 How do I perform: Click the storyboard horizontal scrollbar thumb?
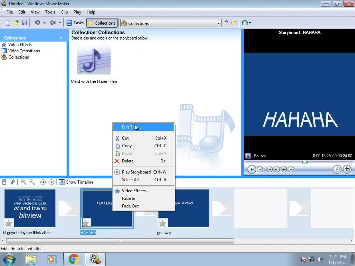click(120, 241)
